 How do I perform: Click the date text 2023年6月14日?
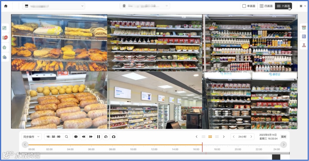[268, 135]
